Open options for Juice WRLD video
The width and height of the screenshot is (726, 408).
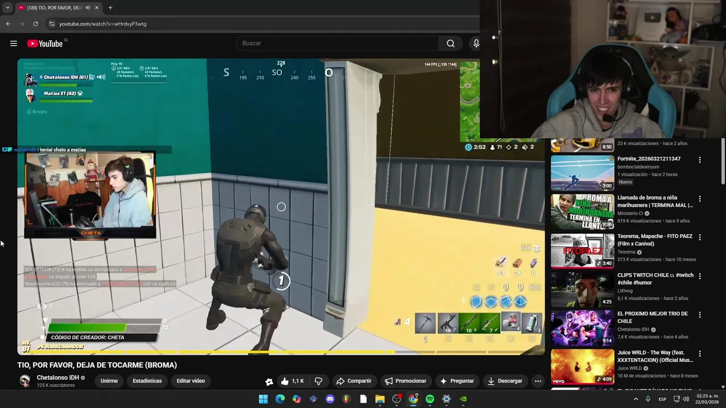[x=699, y=354]
